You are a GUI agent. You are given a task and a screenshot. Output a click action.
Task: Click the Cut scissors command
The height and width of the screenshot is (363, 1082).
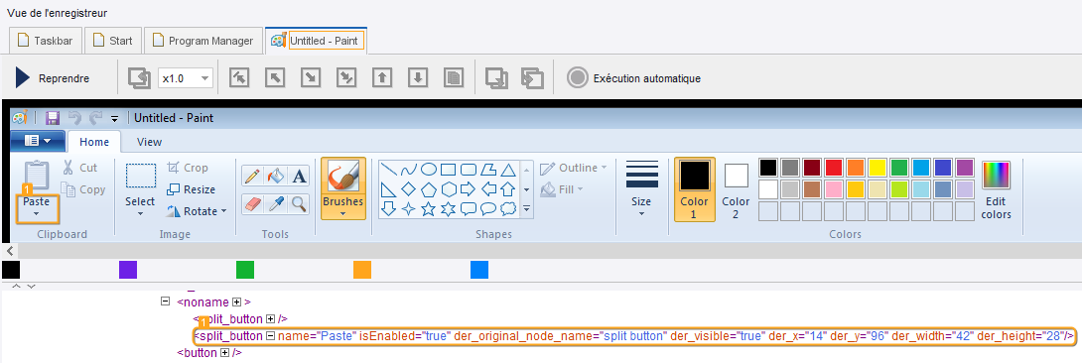[80, 168]
